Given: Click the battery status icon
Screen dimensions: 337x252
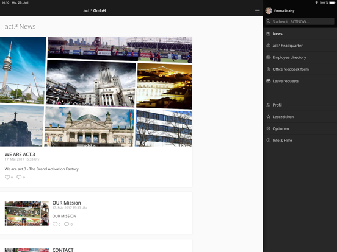Looking at the screenshot, I should click(x=332, y=2).
